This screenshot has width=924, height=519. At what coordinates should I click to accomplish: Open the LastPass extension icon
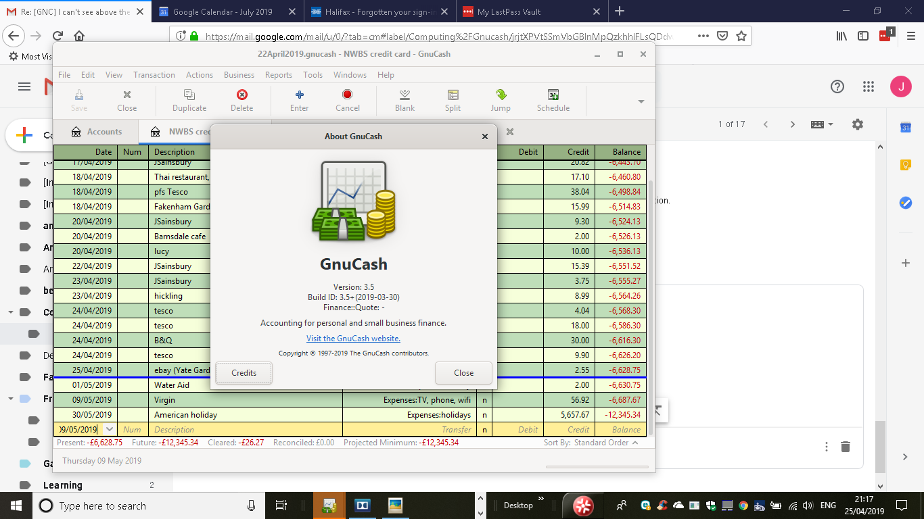[x=886, y=36]
